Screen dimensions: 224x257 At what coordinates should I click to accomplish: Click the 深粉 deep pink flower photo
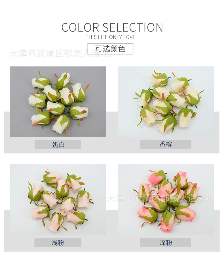[x=166, y=199]
